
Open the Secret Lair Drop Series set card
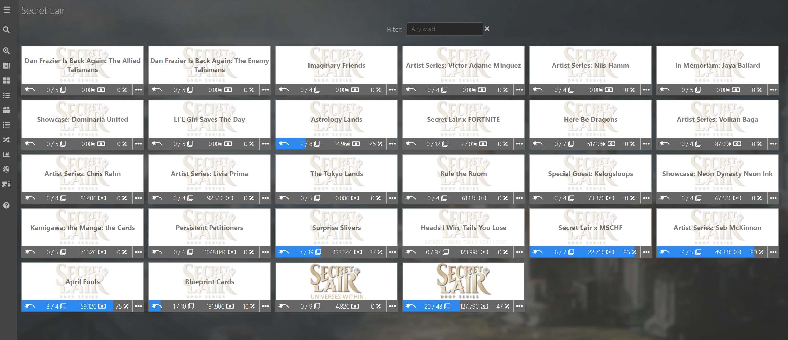464,281
